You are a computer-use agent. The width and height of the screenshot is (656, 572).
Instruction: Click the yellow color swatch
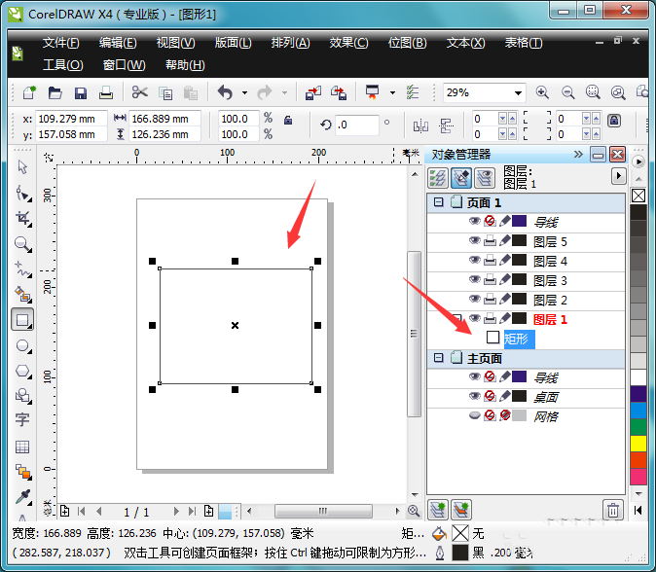click(x=638, y=444)
